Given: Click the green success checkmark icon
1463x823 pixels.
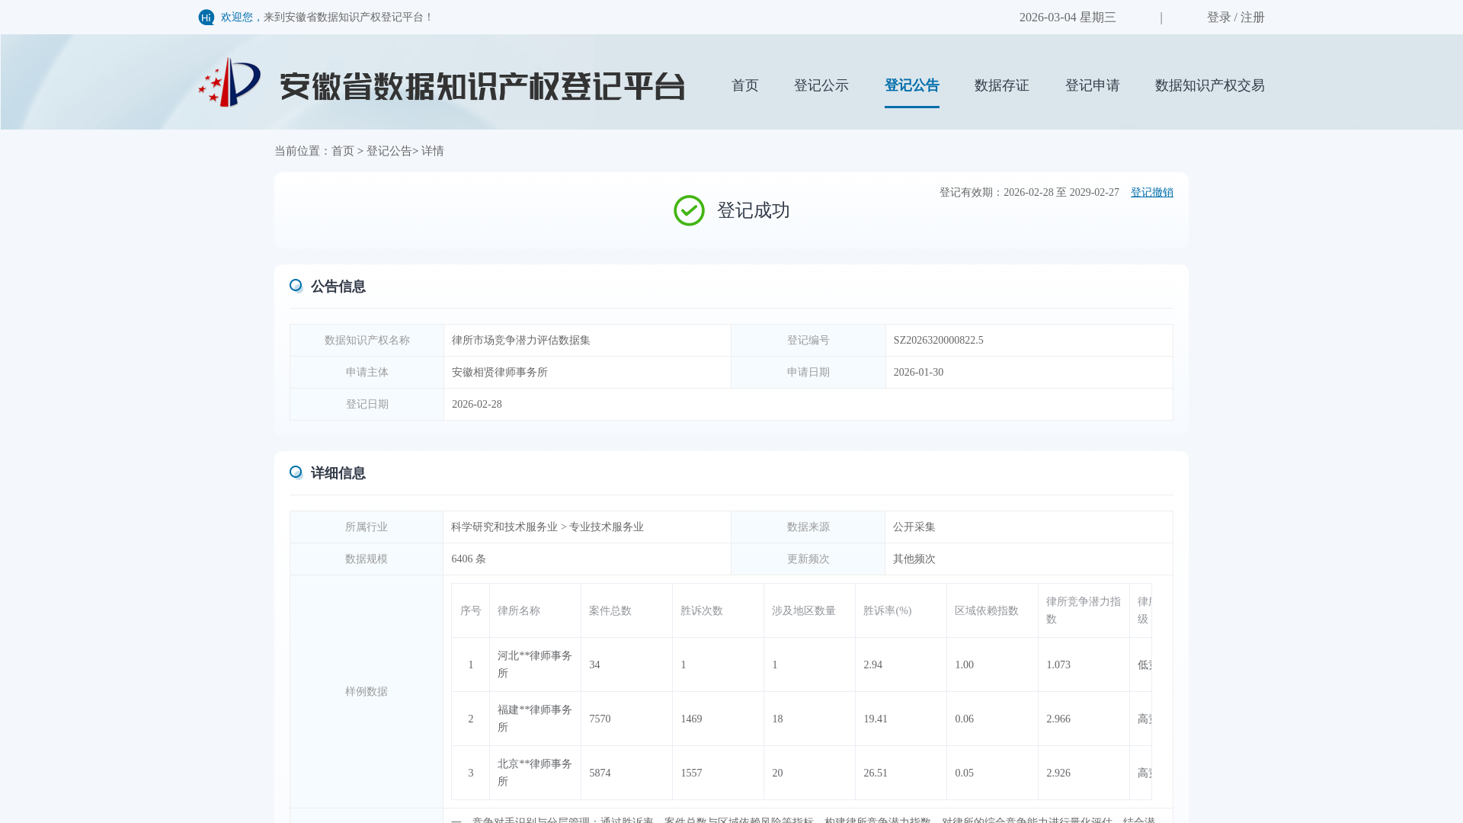Looking at the screenshot, I should [689, 211].
